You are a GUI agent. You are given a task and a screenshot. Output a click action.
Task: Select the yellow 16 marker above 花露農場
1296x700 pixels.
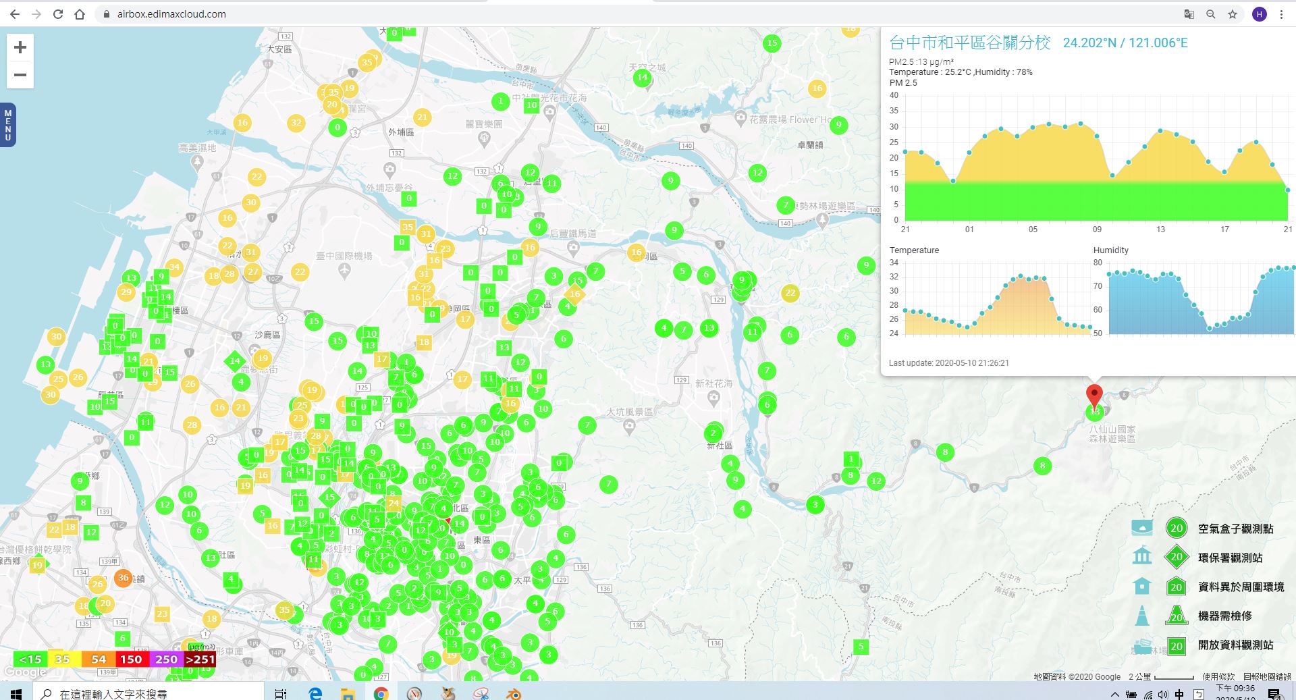coord(817,88)
